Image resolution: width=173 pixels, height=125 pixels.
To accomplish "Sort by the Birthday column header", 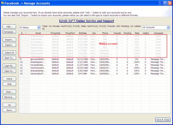I will (x=83, y=33).
